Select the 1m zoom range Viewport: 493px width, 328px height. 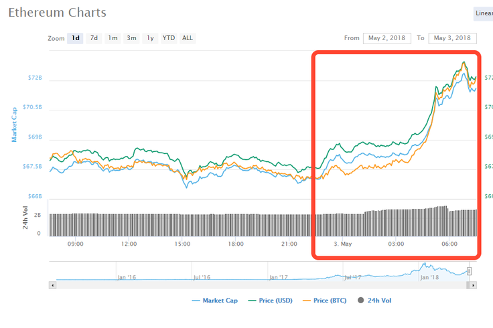[113, 38]
